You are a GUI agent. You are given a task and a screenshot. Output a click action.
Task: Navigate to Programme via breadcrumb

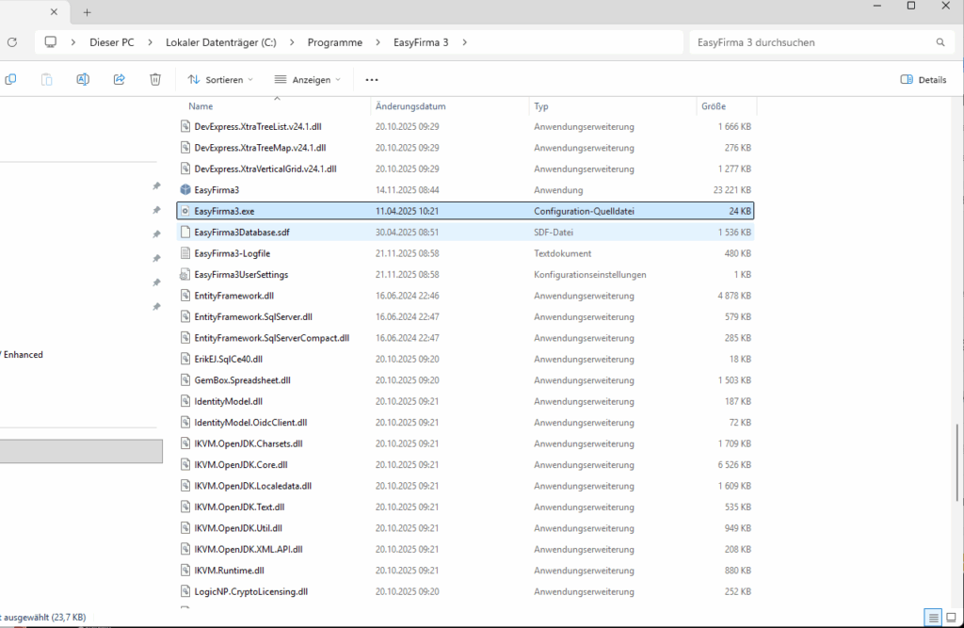point(334,41)
